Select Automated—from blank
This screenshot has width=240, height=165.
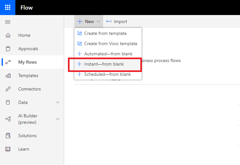click(108, 54)
